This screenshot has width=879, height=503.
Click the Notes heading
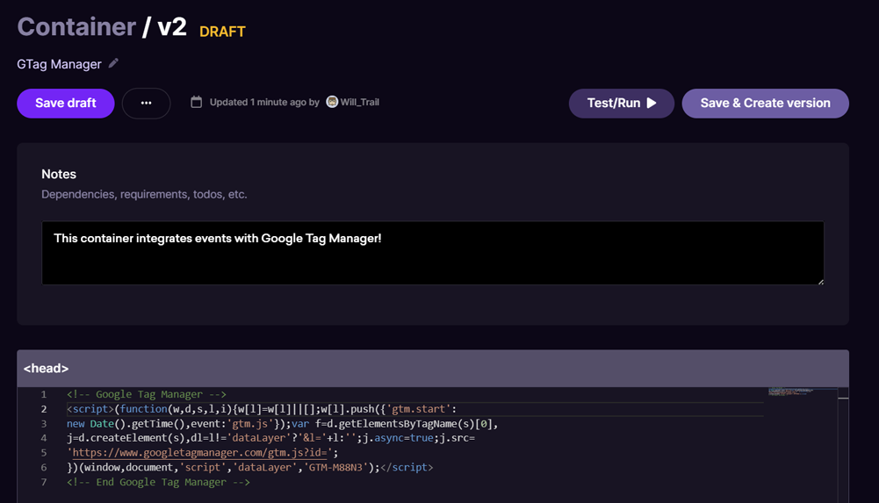[x=59, y=174]
